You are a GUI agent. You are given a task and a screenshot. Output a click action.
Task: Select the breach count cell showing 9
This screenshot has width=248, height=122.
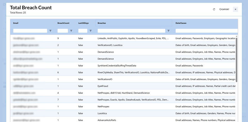point(58,38)
